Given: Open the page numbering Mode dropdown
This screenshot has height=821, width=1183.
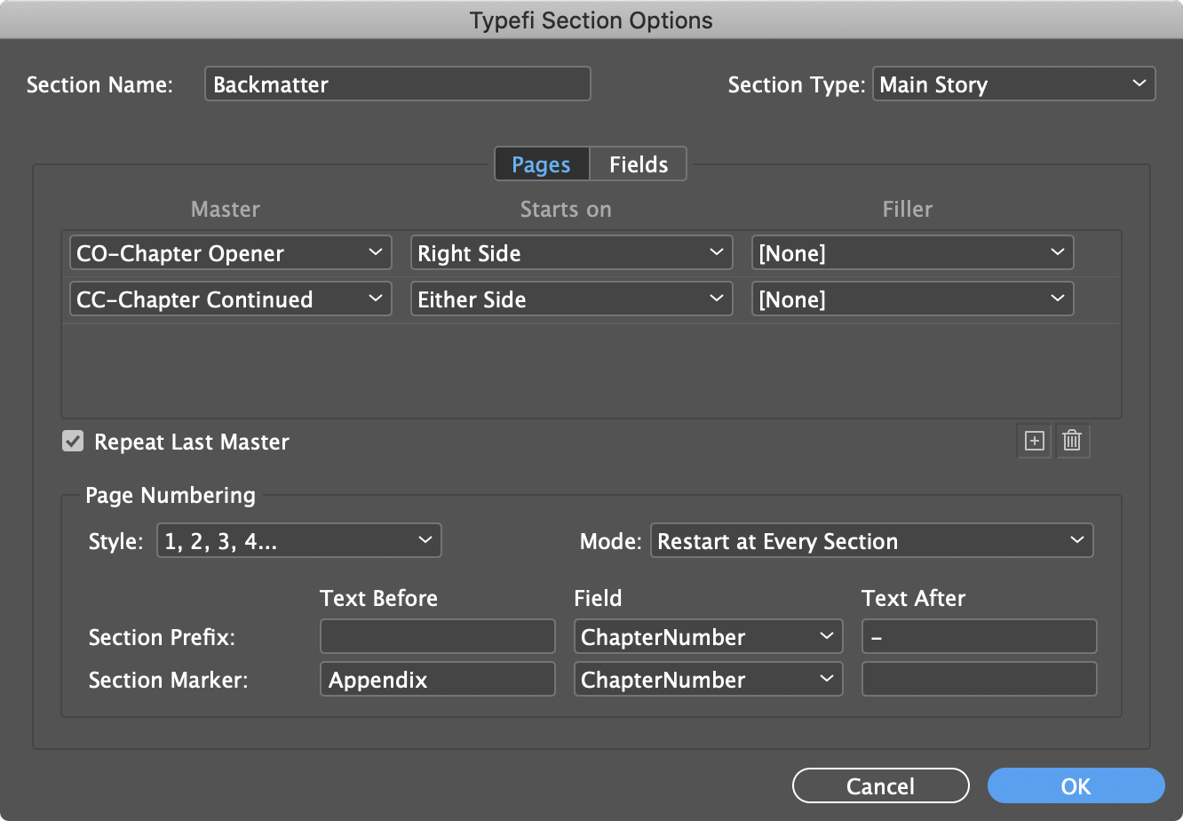Looking at the screenshot, I should [x=871, y=541].
